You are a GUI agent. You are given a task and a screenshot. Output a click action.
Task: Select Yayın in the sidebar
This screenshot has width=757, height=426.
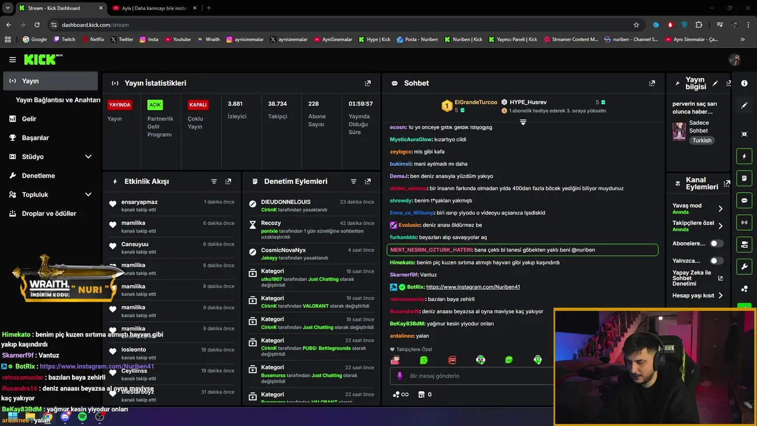50,81
